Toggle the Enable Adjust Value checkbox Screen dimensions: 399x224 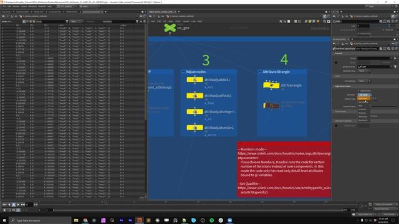[x=358, y=91]
